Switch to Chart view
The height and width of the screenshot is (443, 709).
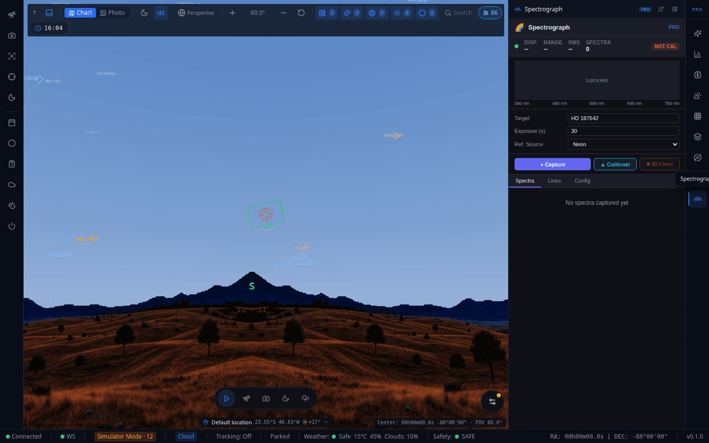click(80, 13)
